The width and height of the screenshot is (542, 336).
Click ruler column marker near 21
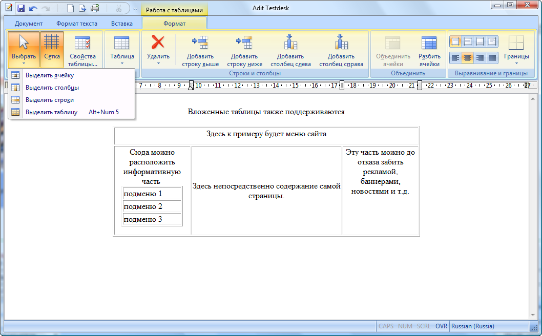(x=420, y=86)
